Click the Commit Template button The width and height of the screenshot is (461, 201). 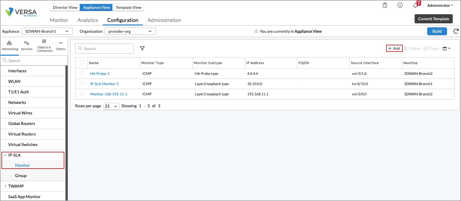click(433, 19)
